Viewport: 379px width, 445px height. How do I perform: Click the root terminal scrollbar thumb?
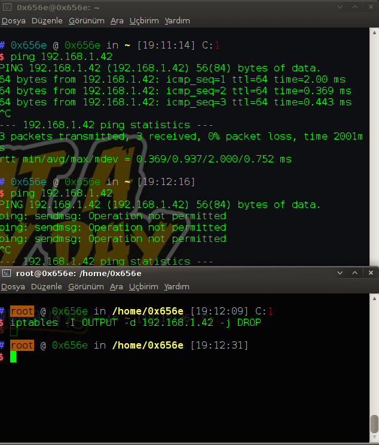pos(374,423)
